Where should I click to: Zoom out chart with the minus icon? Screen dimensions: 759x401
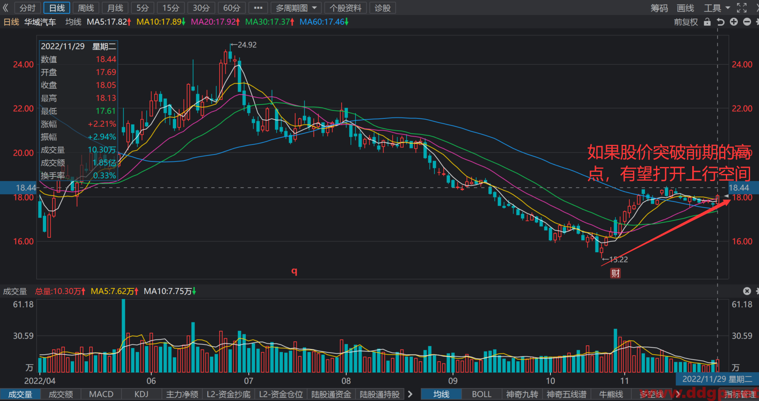pyautogui.click(x=747, y=22)
